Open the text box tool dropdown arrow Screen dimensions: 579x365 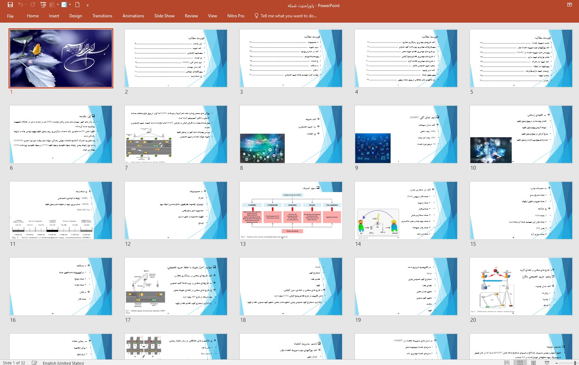[x=70, y=5]
